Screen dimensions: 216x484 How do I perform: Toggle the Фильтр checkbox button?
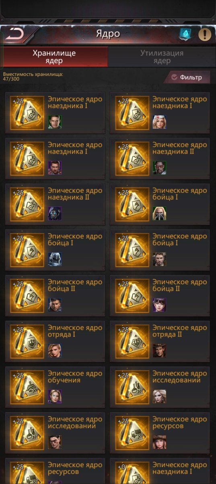tap(187, 77)
